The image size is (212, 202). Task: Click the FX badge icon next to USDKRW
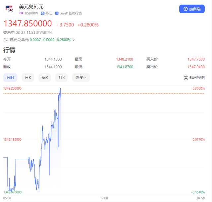click(x=21, y=13)
